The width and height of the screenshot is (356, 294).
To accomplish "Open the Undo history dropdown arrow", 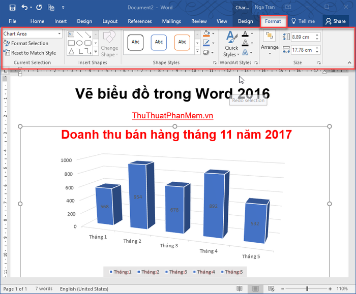I will tap(31, 8).
